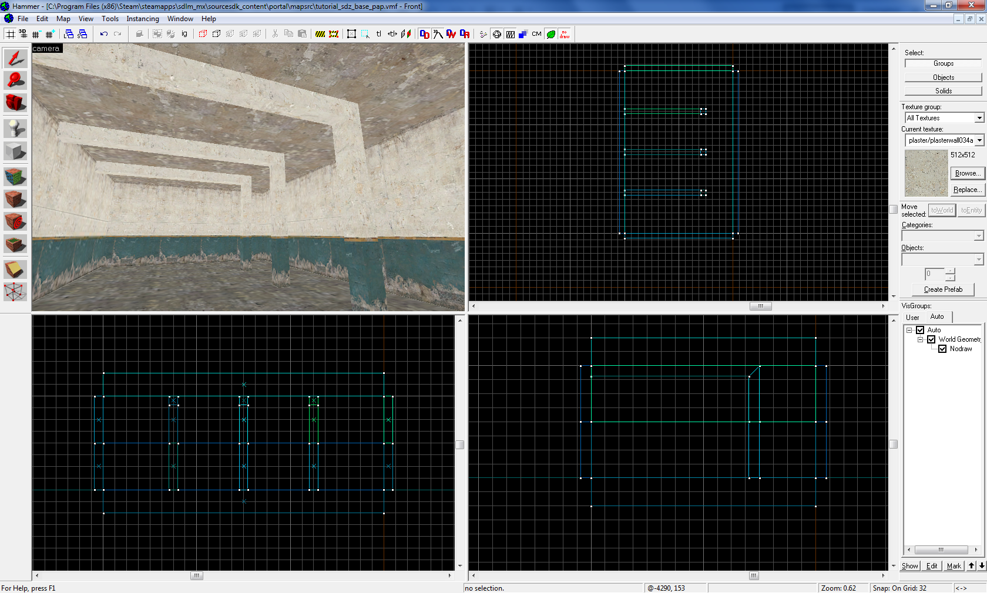Open the Toggle Texture Application tool
This screenshot has width=987, height=593.
[15, 176]
